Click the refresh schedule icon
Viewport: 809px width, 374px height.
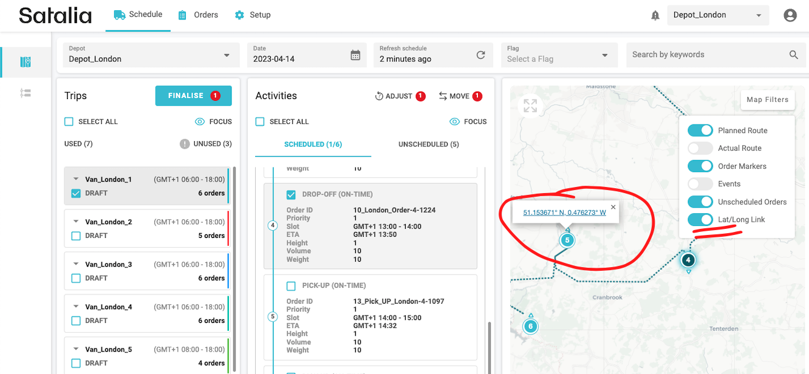pyautogui.click(x=480, y=55)
